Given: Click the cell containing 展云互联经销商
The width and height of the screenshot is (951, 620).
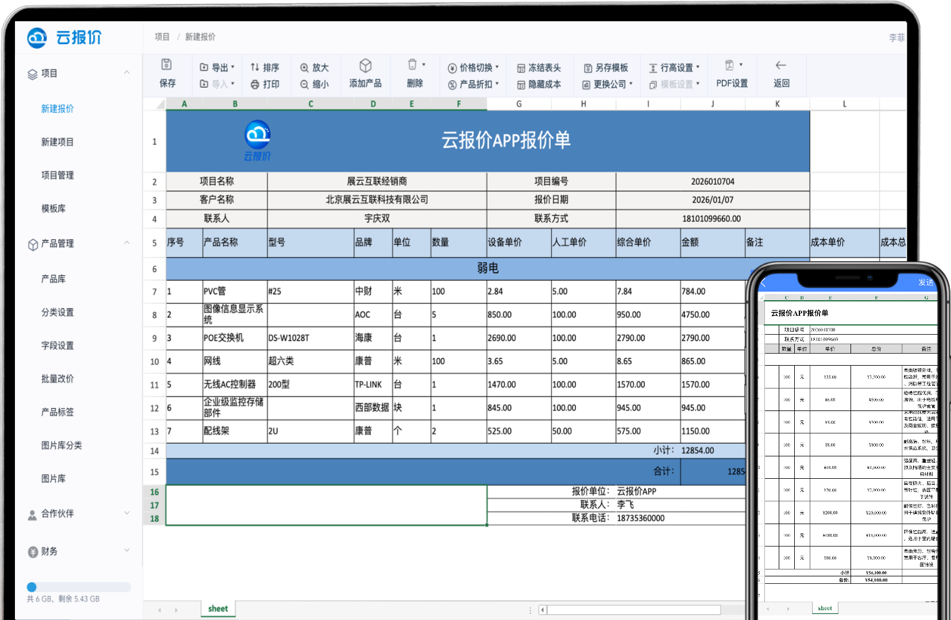Looking at the screenshot, I should (x=377, y=181).
